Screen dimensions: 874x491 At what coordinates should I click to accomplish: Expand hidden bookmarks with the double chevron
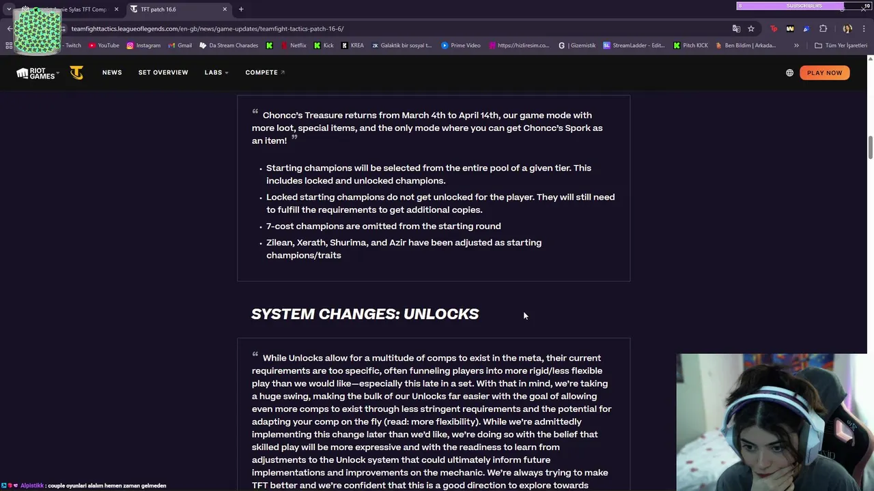pyautogui.click(x=796, y=46)
